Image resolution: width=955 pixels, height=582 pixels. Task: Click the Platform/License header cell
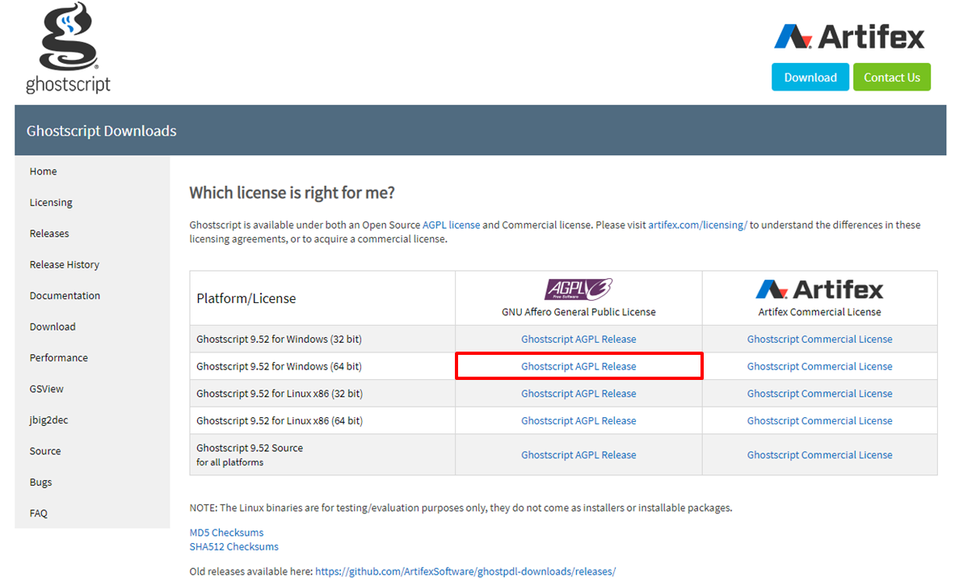322,298
